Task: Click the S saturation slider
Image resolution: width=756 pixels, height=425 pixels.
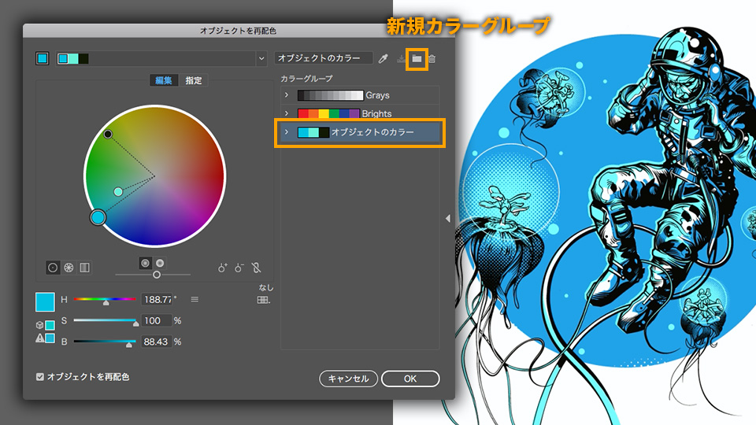Action: [105, 321]
